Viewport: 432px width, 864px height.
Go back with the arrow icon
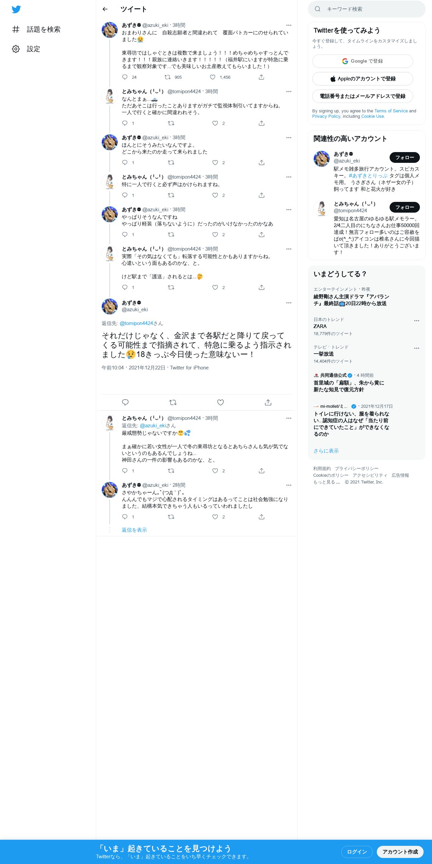point(105,9)
